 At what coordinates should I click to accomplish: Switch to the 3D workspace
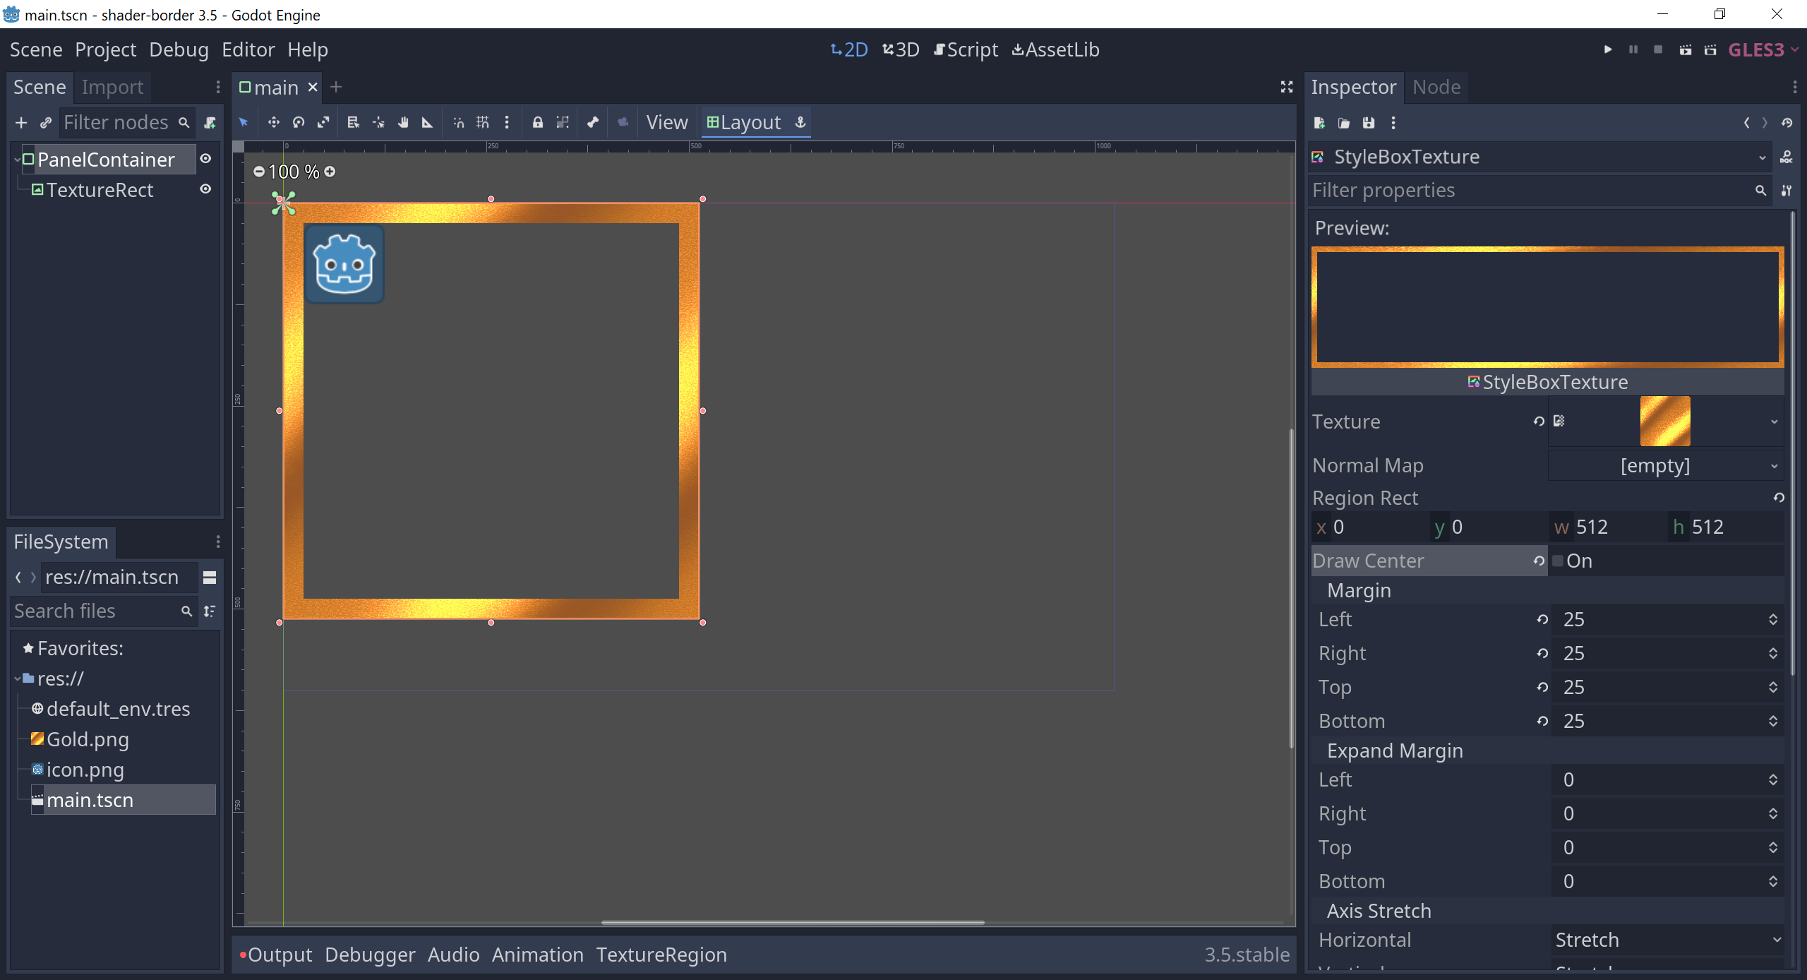900,49
